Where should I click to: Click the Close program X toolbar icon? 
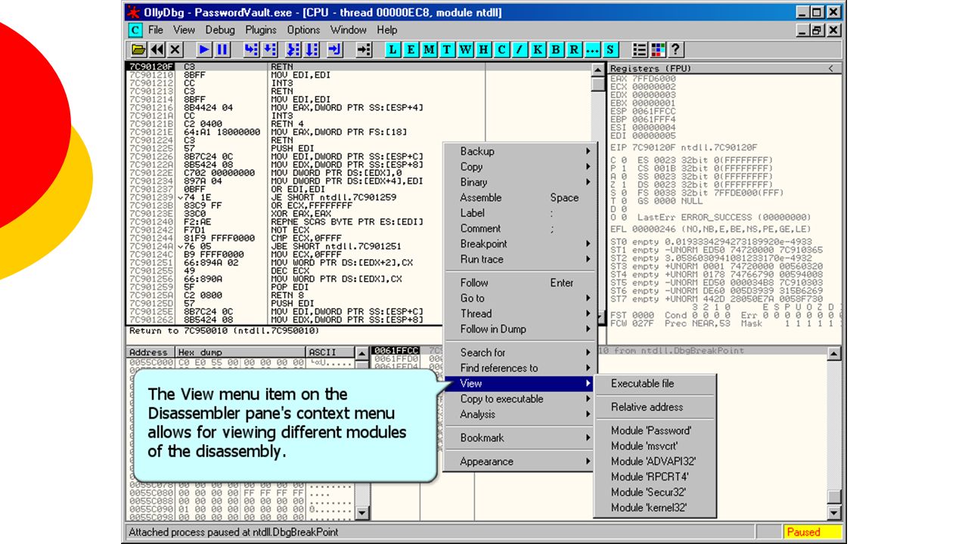175,50
